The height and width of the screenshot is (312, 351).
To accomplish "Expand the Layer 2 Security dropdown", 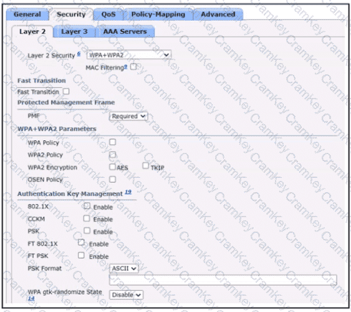I will pos(129,55).
